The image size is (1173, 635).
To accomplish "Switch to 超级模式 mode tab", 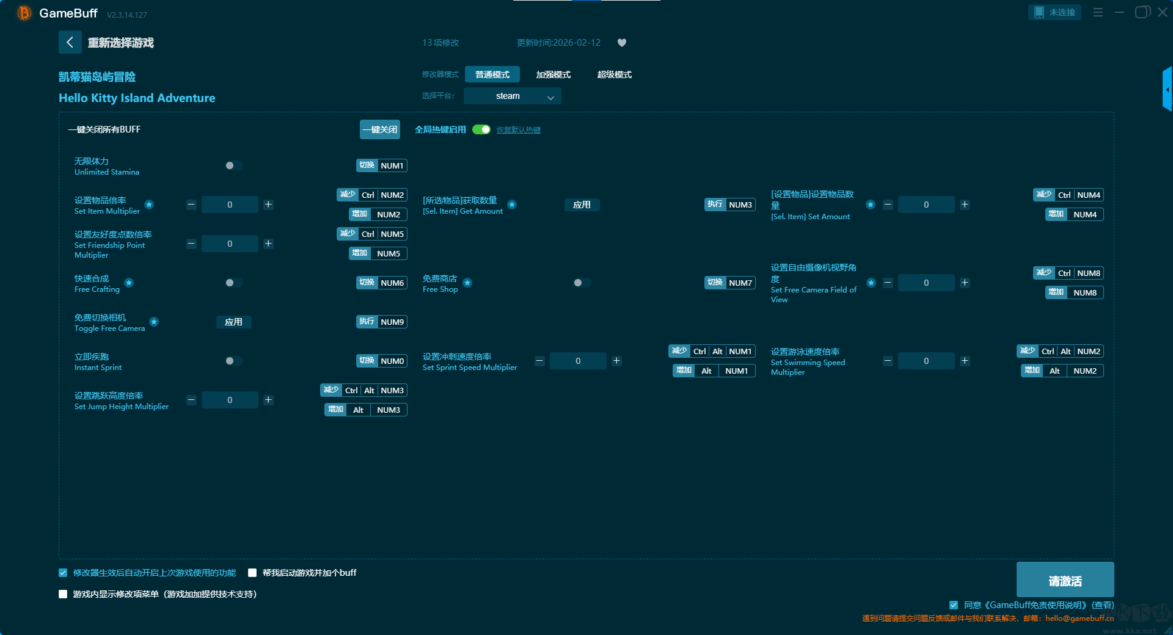I will (x=614, y=74).
